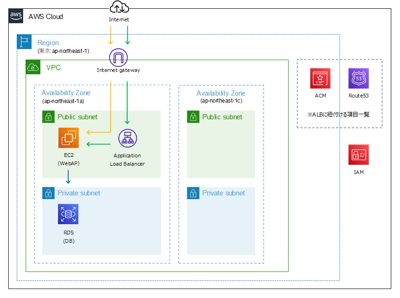Select the Route53 shield icon
This screenshot has height=298, width=400.
point(358,78)
